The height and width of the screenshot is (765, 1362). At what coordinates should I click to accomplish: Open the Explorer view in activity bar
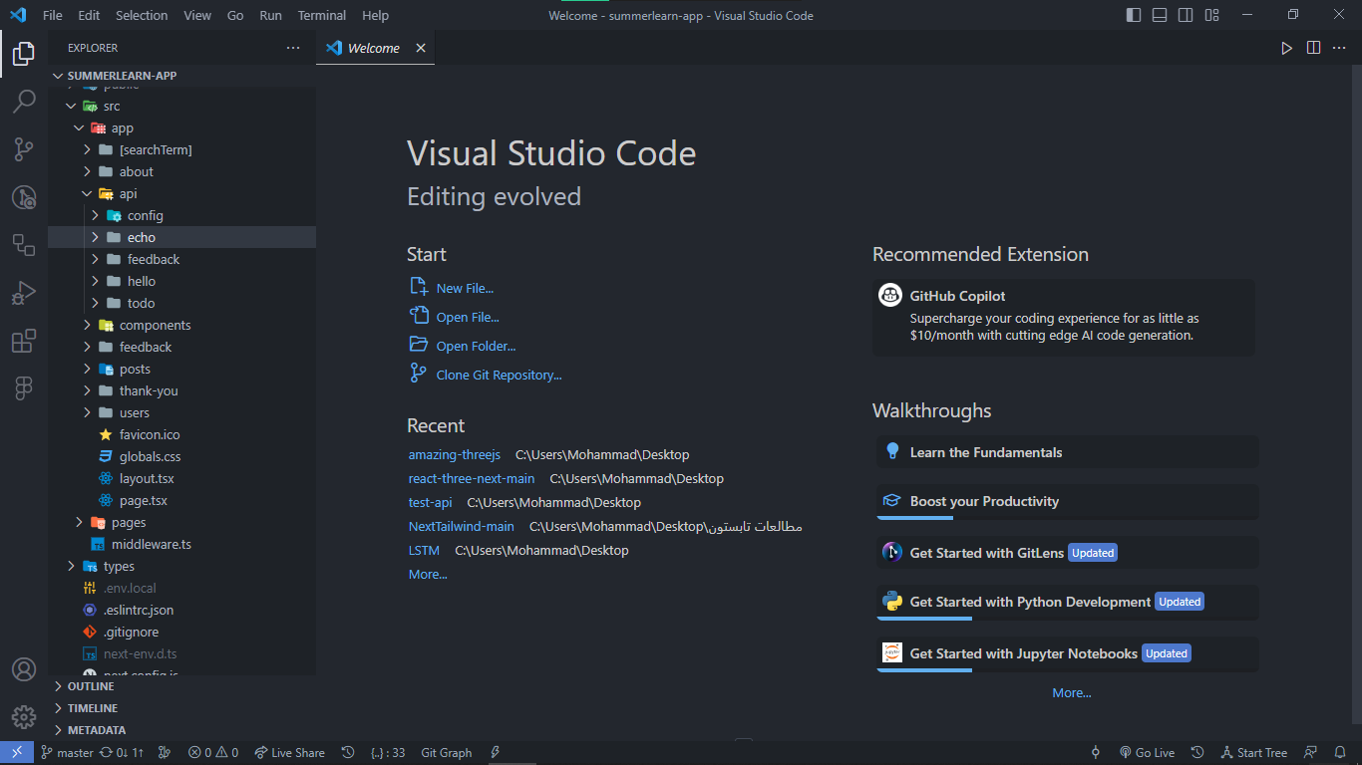tap(24, 54)
